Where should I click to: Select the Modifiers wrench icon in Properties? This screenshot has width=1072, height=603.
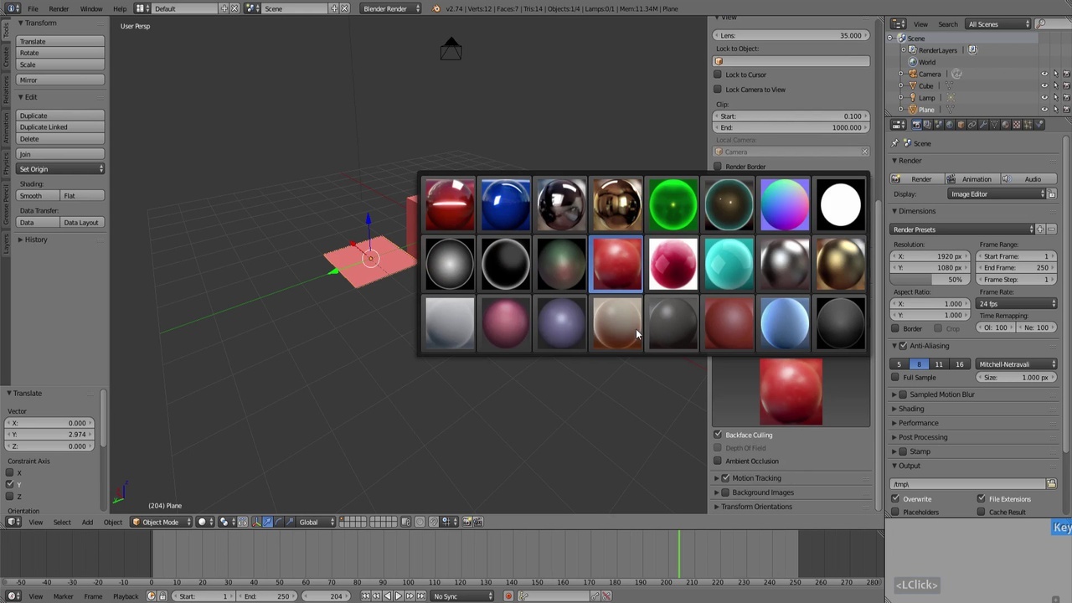coord(983,124)
